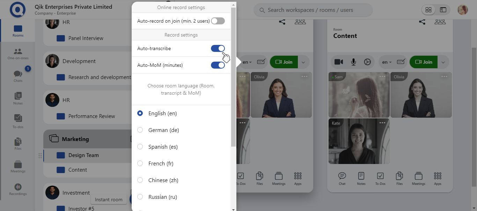This screenshot has width=477, height=211.
Task: Mute the microphone in Content room
Action: (x=353, y=62)
